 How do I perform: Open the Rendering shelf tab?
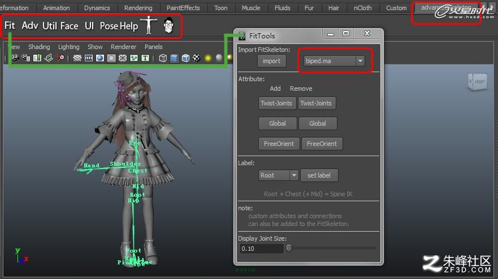(138, 8)
